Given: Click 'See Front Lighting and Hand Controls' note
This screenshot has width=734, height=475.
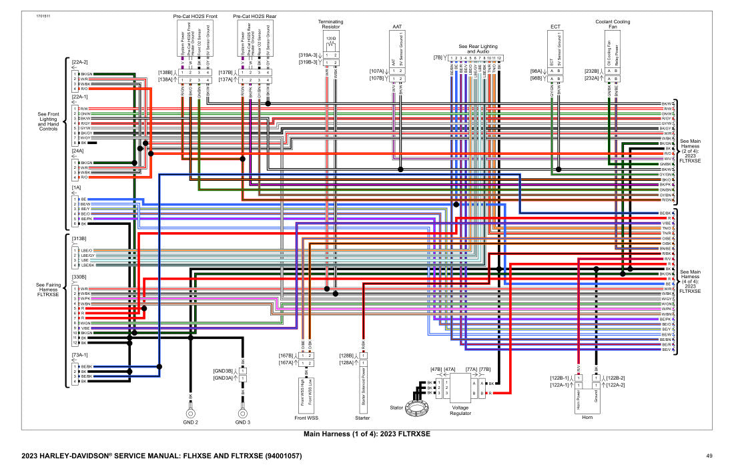Looking at the screenshot, I should [48, 121].
